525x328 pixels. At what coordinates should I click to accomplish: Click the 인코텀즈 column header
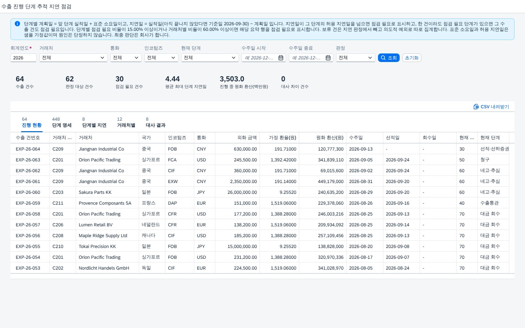180,138
